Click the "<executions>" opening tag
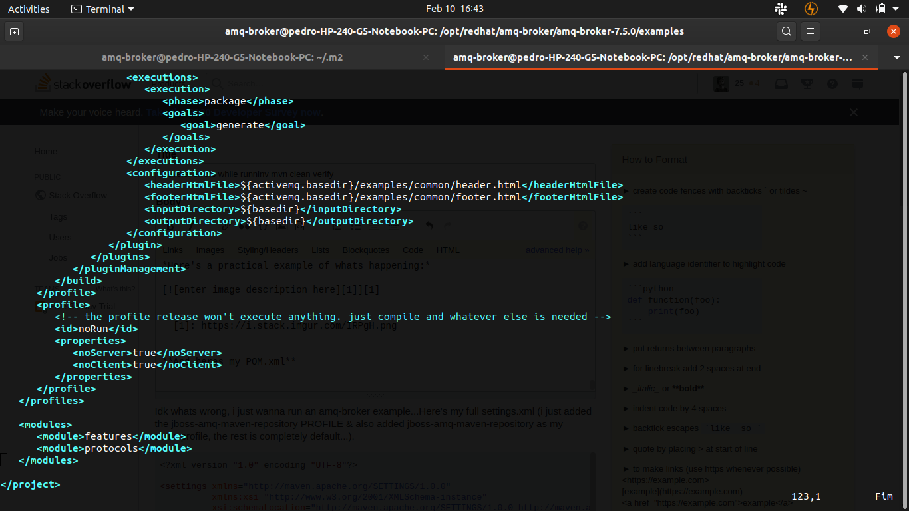The height and width of the screenshot is (511, 909). pos(162,77)
